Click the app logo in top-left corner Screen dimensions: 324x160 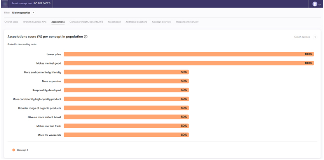(x=5, y=4)
